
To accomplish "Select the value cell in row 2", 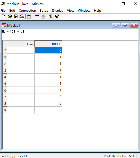I will click(48, 64).
